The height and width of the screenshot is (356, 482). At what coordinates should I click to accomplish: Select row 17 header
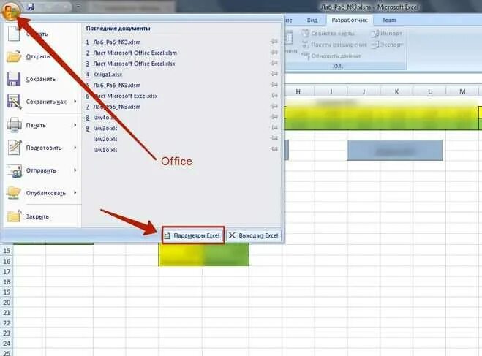pyautogui.click(x=7, y=272)
